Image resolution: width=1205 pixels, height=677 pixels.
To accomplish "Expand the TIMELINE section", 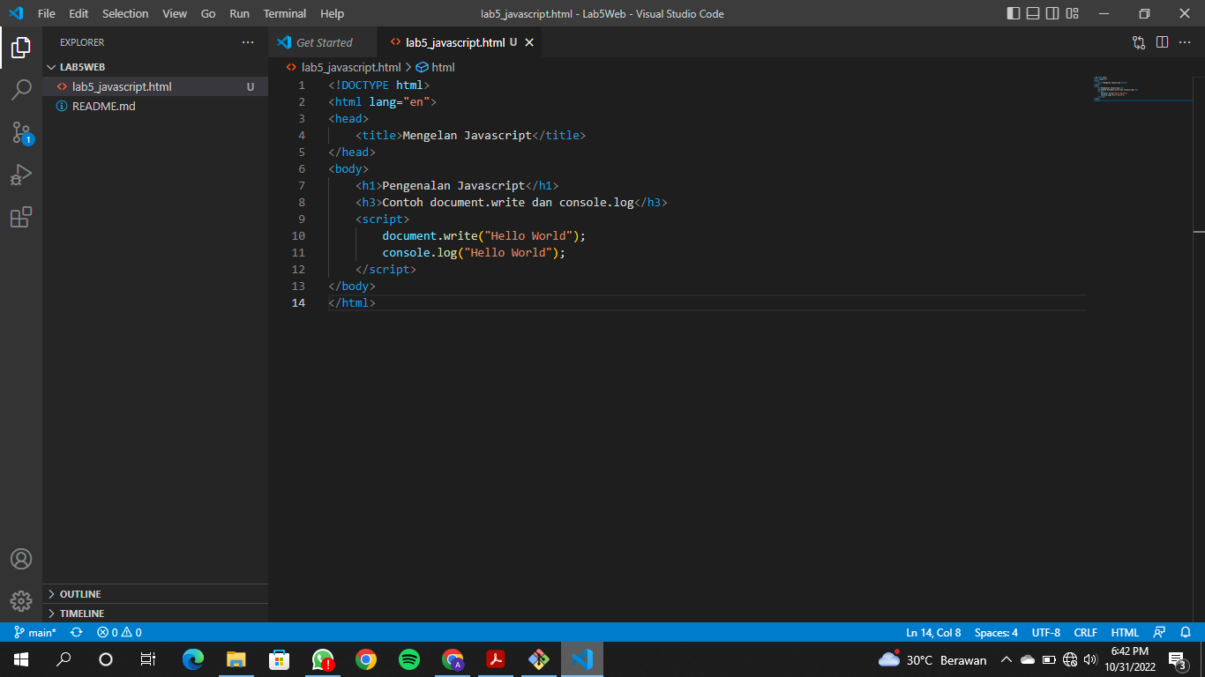I will 155,614.
